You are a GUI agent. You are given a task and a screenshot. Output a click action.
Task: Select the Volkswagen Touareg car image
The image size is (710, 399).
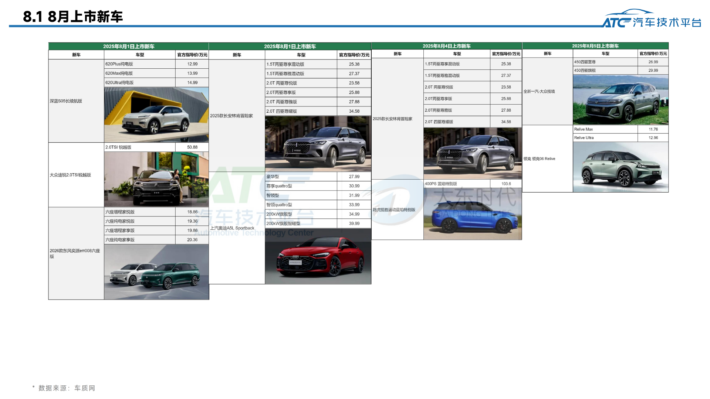156,179
